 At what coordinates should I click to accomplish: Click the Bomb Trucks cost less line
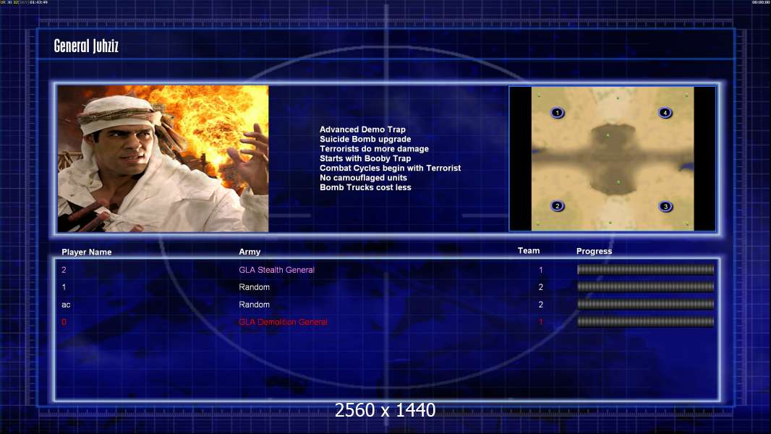365,187
